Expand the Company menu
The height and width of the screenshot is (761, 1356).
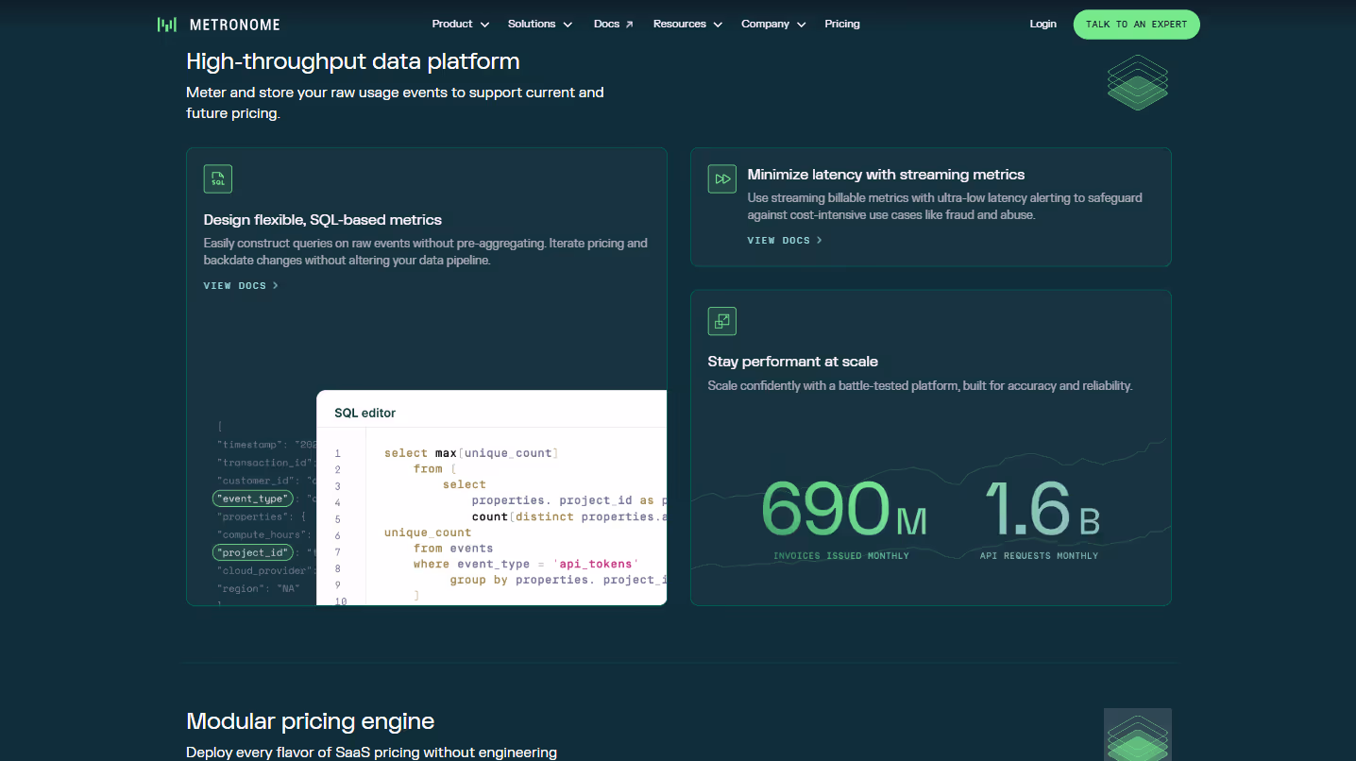pyautogui.click(x=773, y=25)
